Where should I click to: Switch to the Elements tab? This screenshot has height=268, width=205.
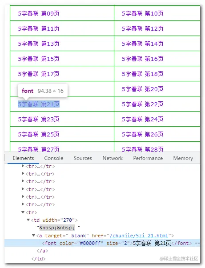23,158
